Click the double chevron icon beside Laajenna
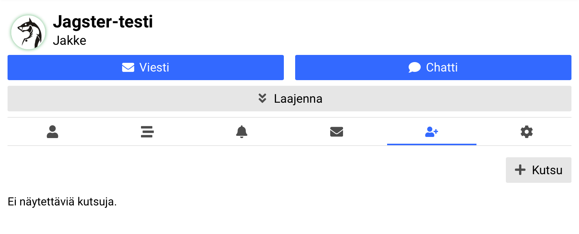Viewport: 579px width, 234px height. click(x=262, y=99)
